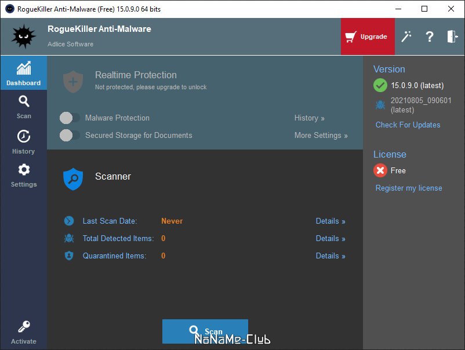Open the realtime protection History » link

point(309,118)
